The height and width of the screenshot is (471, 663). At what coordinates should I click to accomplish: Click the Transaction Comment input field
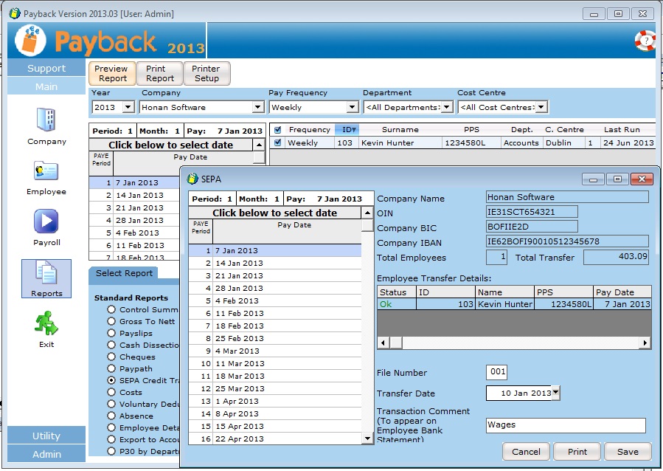(566, 425)
